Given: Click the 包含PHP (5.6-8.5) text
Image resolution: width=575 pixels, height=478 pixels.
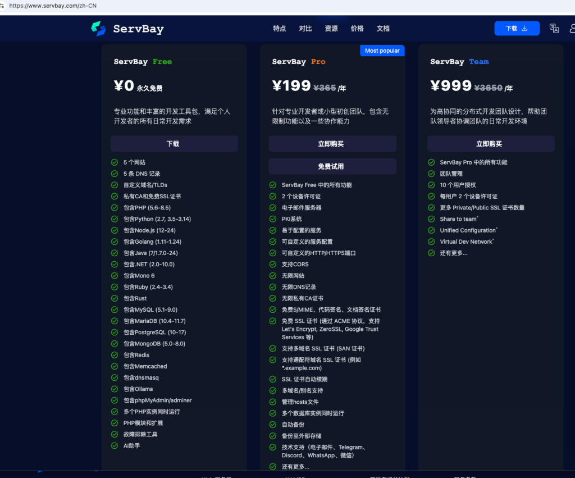Looking at the screenshot, I should (x=147, y=208).
